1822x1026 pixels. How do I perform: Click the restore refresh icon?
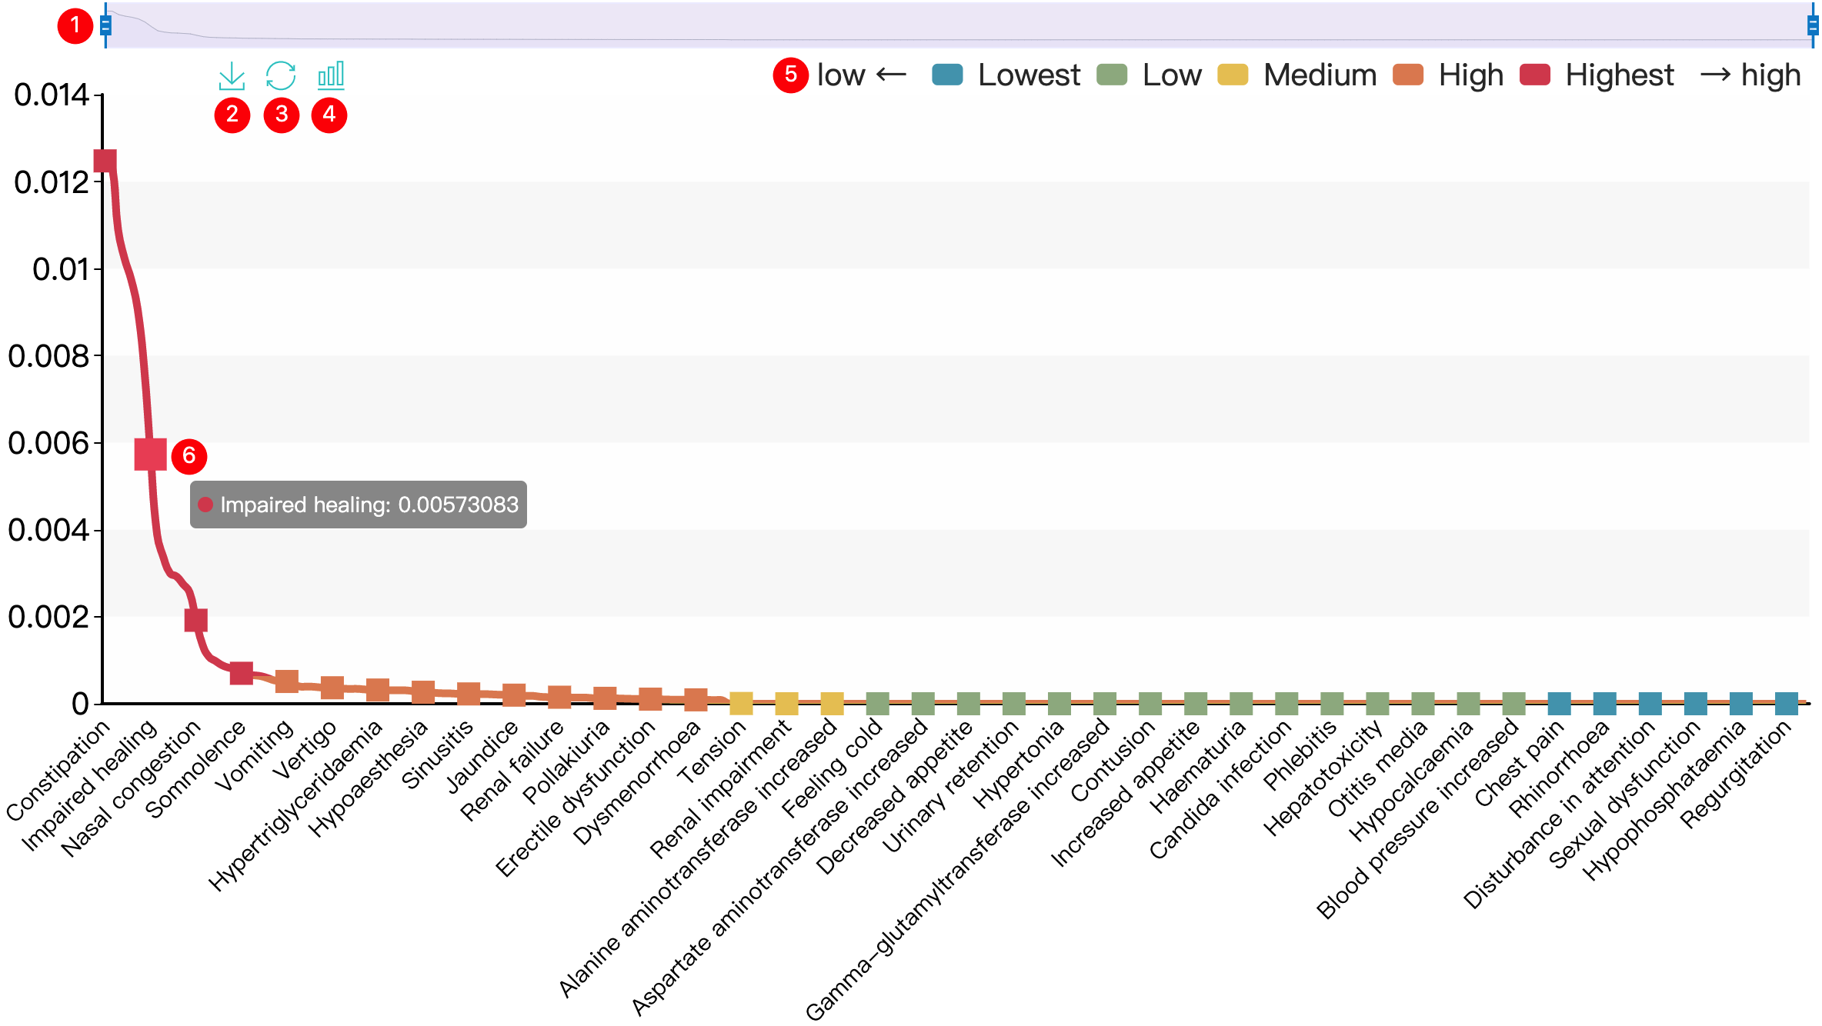point(281,75)
